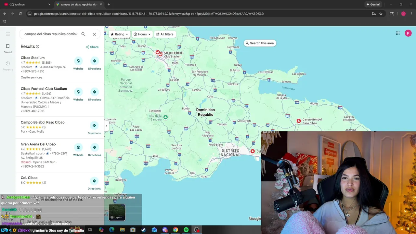This screenshot has width=416, height=234.
Task: Toggle Update results when map moves checkbox
Action: 22,221
